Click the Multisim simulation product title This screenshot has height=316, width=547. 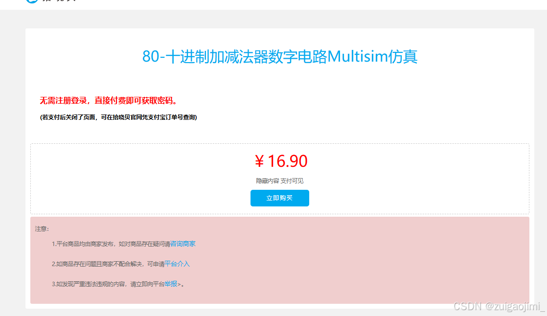pos(279,57)
